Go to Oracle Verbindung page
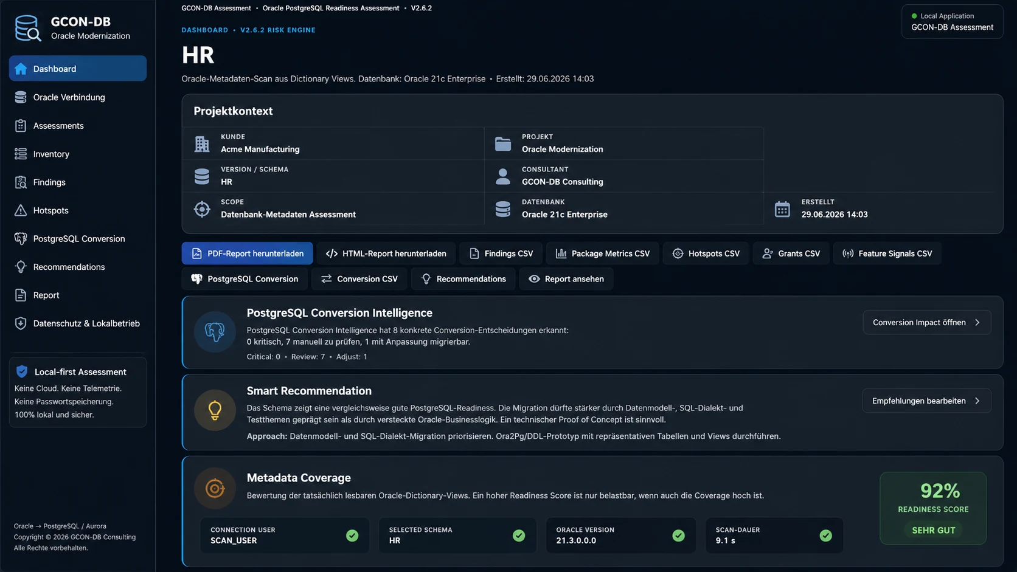This screenshot has height=572, width=1017. [x=78, y=97]
